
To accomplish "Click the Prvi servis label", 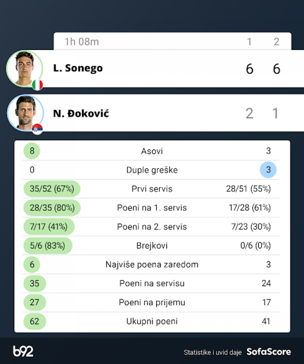I will [152, 189].
